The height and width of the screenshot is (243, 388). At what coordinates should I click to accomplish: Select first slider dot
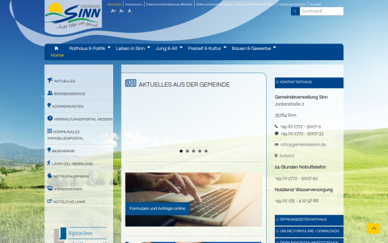(x=181, y=151)
